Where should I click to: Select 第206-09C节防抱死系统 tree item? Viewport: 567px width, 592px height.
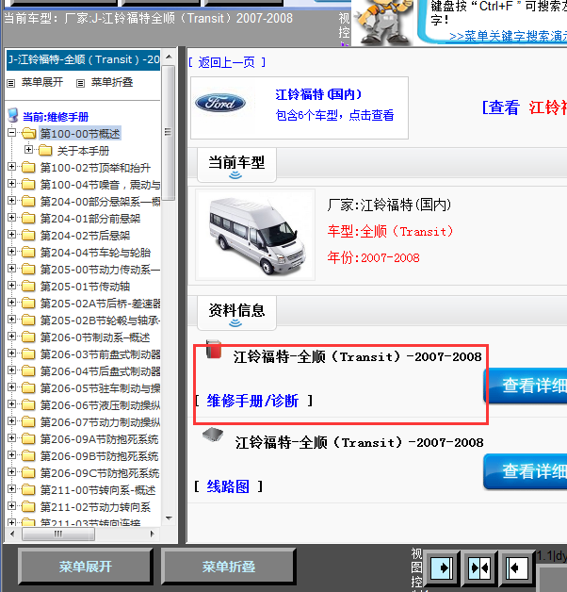[x=100, y=473]
